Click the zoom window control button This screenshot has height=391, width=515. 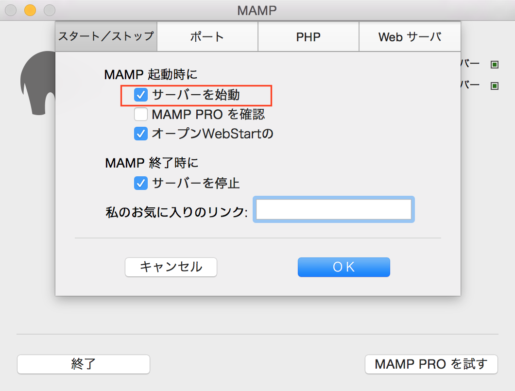pyautogui.click(x=49, y=9)
